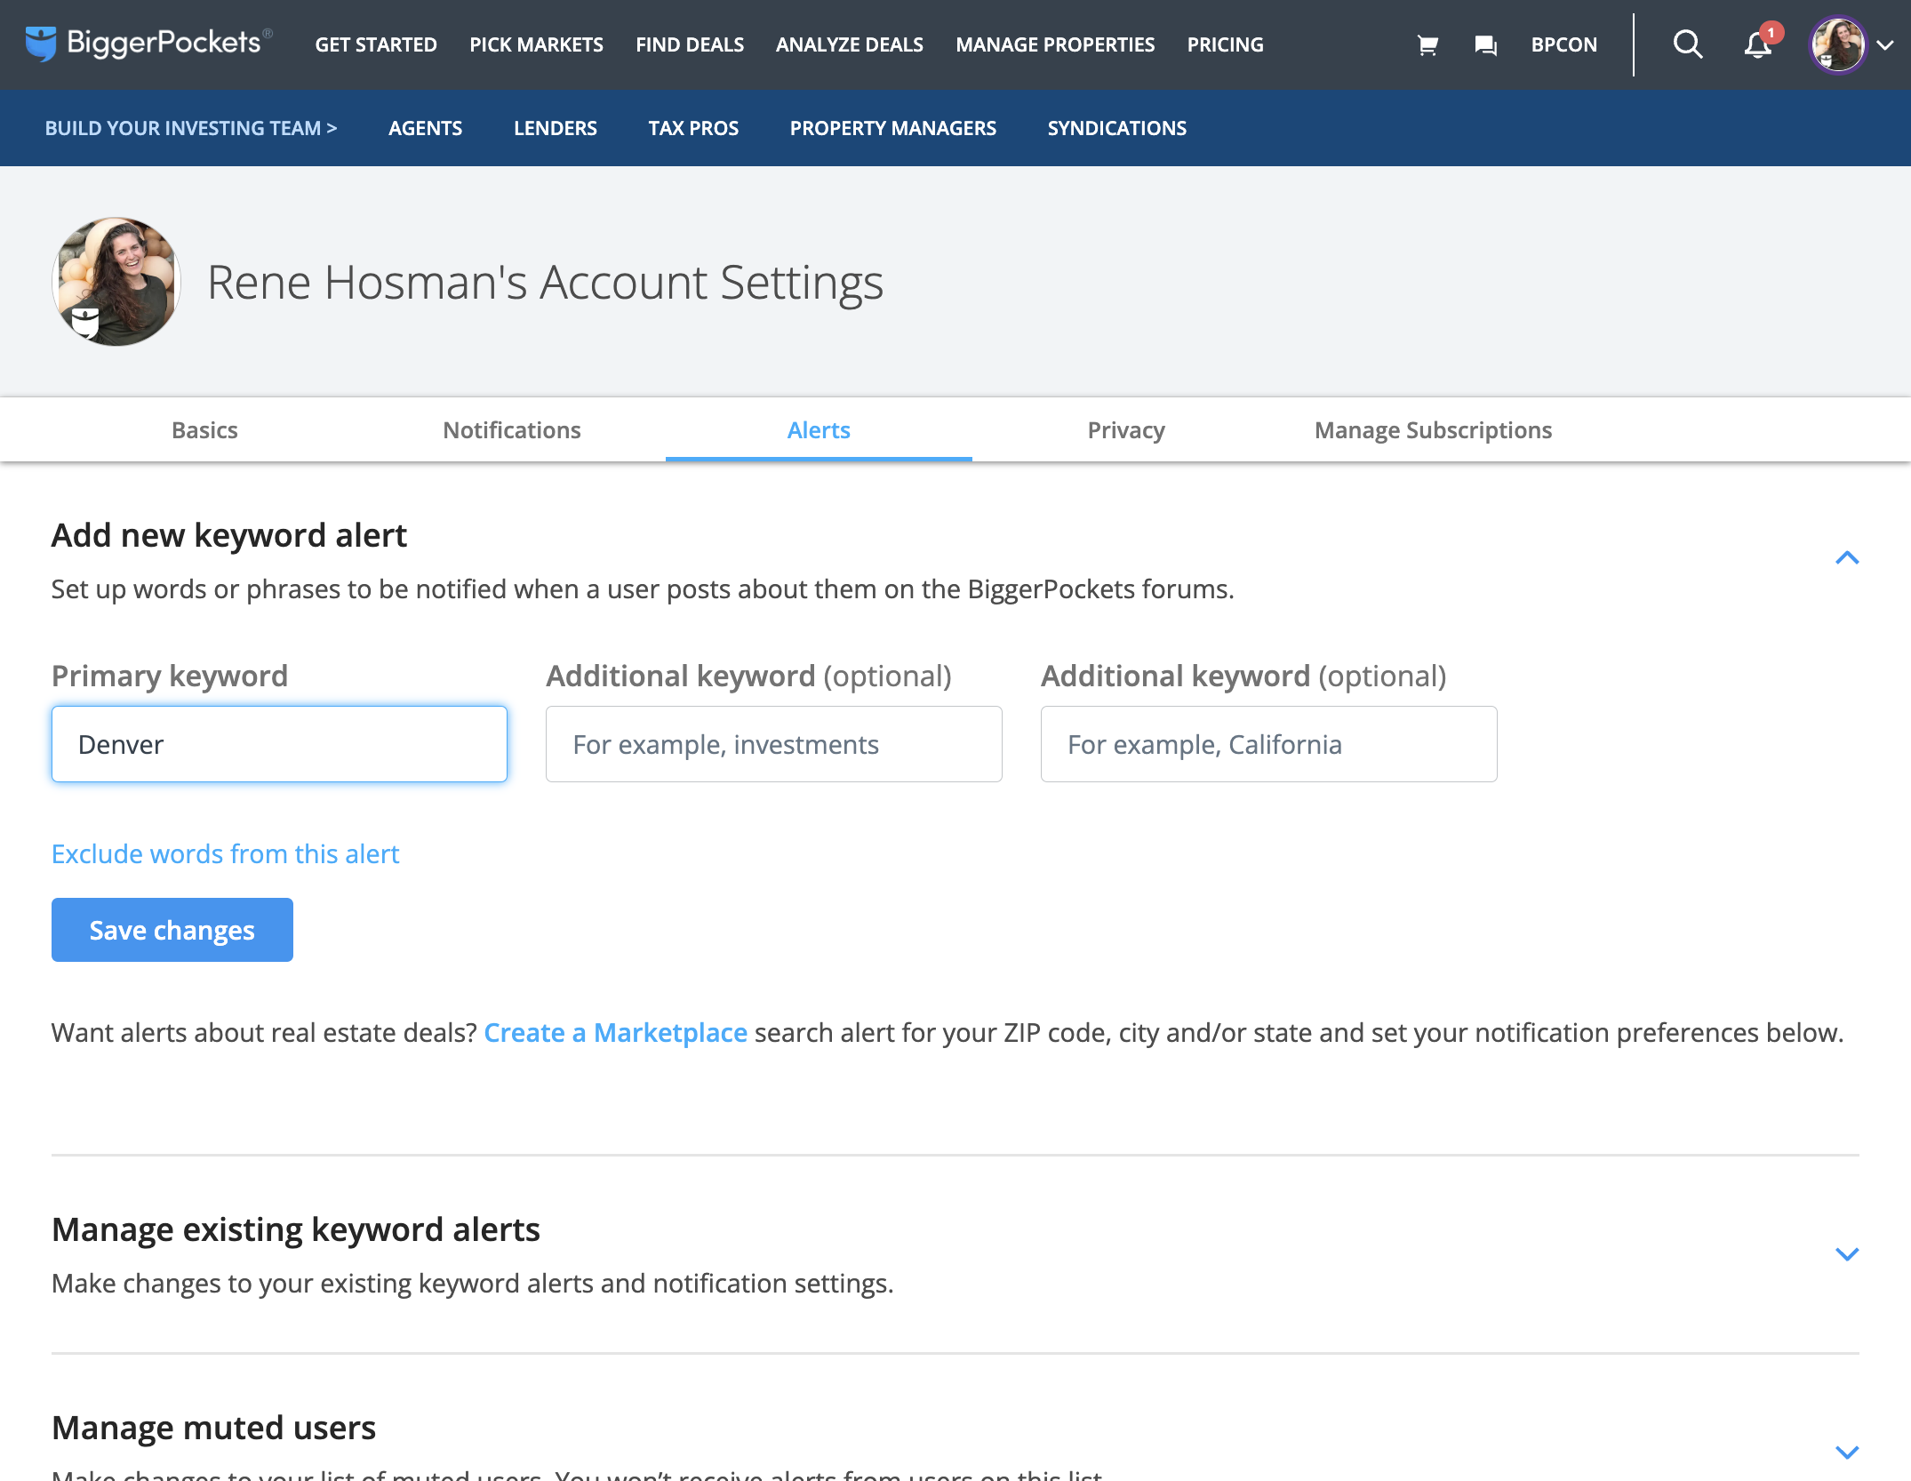
Task: Click Build Your Investing Team link
Action: click(191, 128)
